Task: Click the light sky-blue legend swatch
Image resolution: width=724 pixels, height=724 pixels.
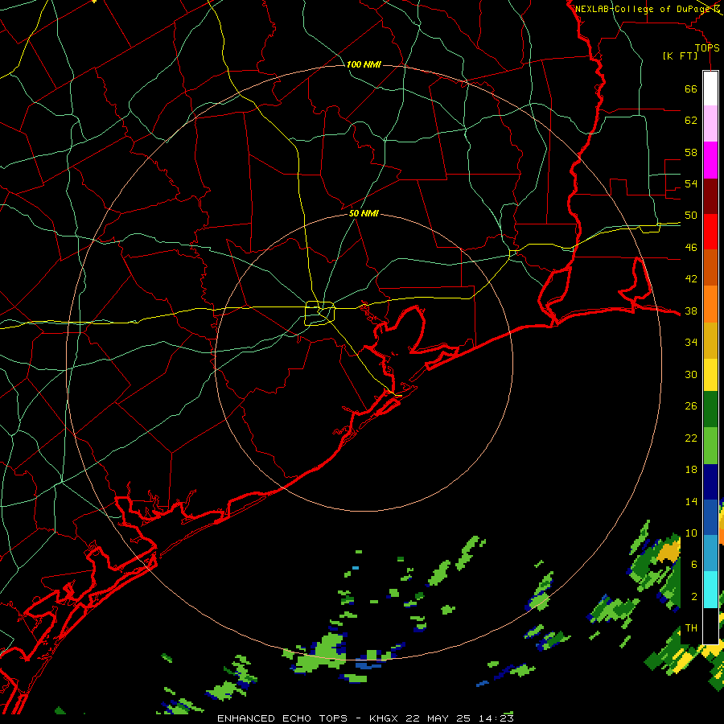Action: pyautogui.click(x=710, y=553)
